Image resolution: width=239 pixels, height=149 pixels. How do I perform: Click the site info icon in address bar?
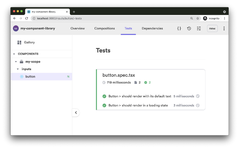click(34, 18)
